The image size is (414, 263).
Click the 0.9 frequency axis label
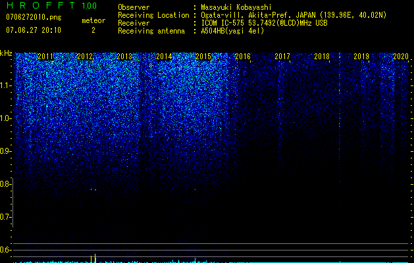tap(5, 151)
